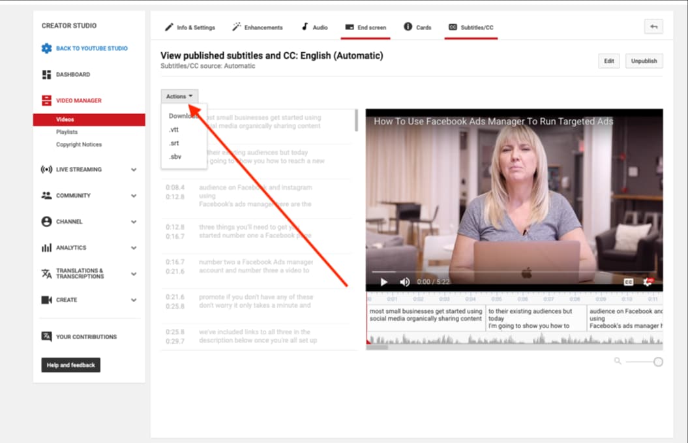Click the music note Audio icon
Screen dimensions: 688x443
[305, 27]
